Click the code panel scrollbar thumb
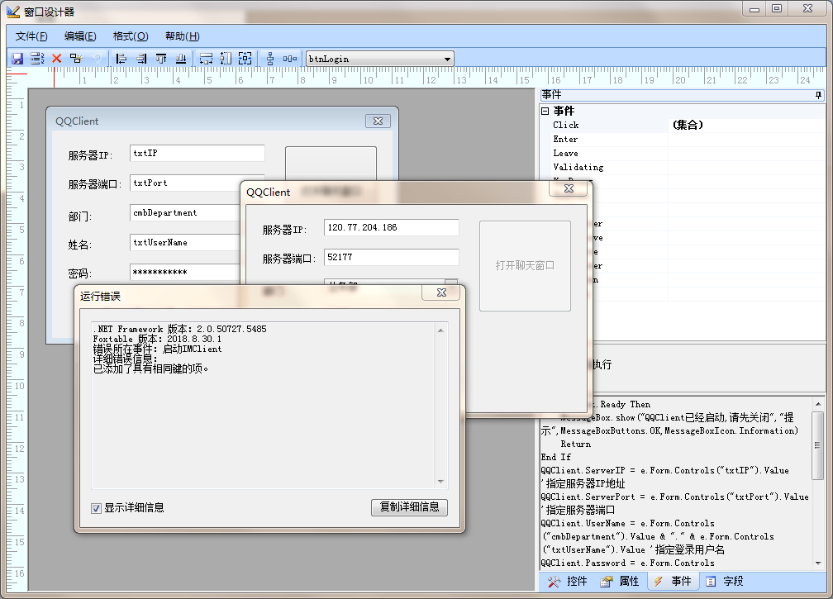 click(818, 445)
